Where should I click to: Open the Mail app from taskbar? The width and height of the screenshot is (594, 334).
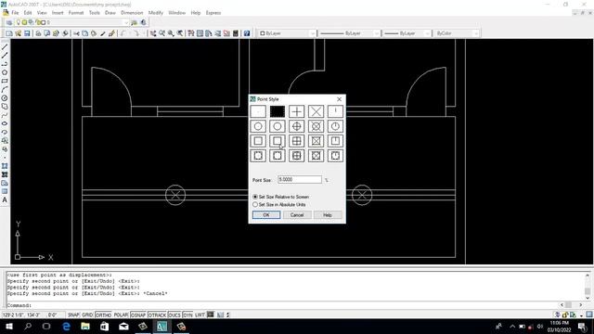pyautogui.click(x=123, y=326)
